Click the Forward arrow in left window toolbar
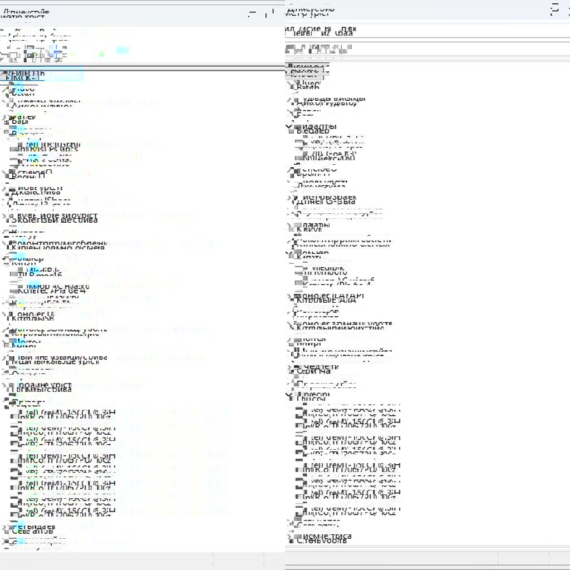The height and width of the screenshot is (570, 570). pos(14,54)
